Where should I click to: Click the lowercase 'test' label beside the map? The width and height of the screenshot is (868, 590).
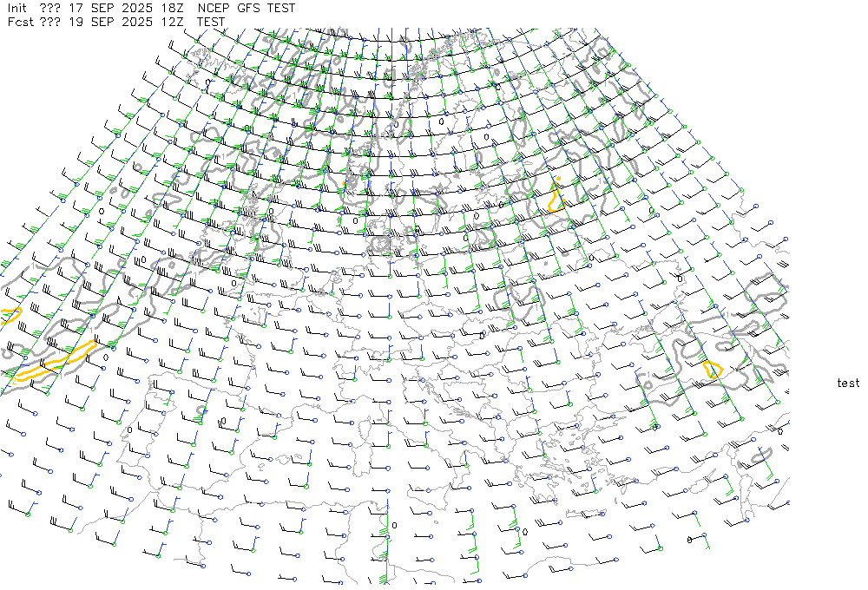(x=848, y=383)
